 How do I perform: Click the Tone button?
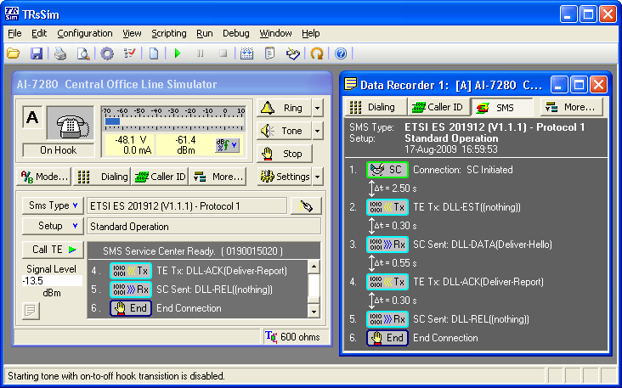click(x=284, y=131)
